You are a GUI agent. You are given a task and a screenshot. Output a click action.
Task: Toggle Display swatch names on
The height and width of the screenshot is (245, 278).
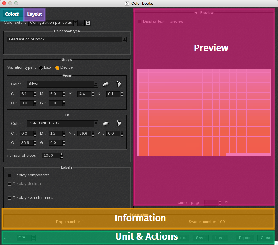pyautogui.click(x=9, y=198)
